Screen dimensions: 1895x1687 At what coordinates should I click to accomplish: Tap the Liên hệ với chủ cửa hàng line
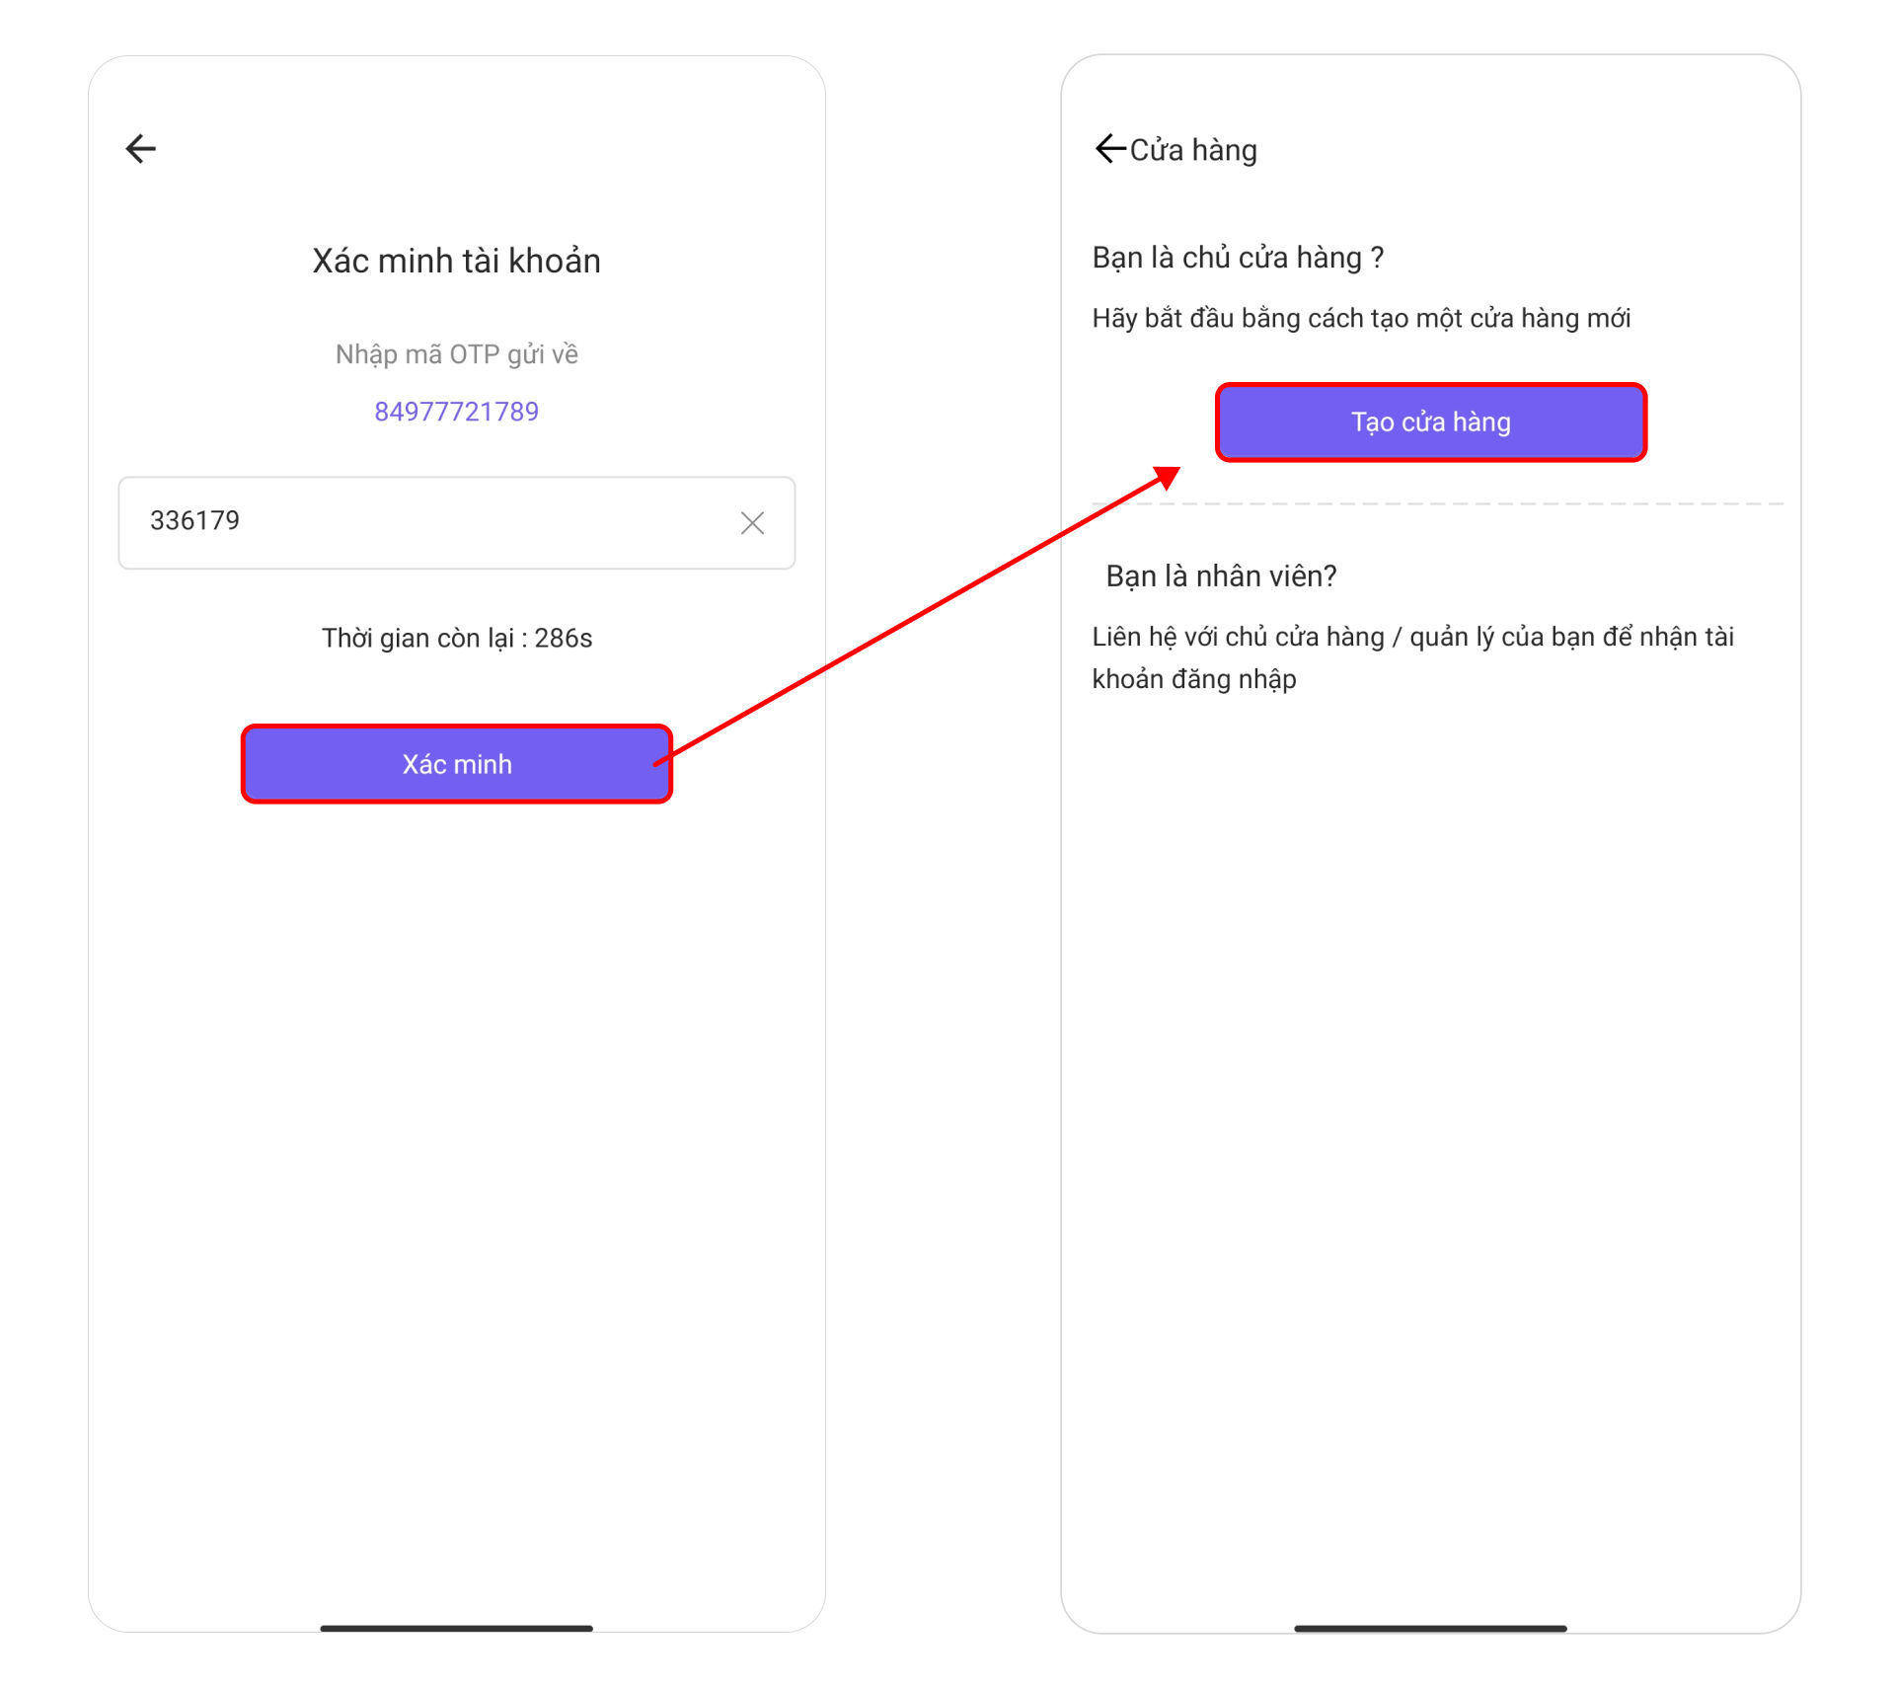(x=1412, y=637)
